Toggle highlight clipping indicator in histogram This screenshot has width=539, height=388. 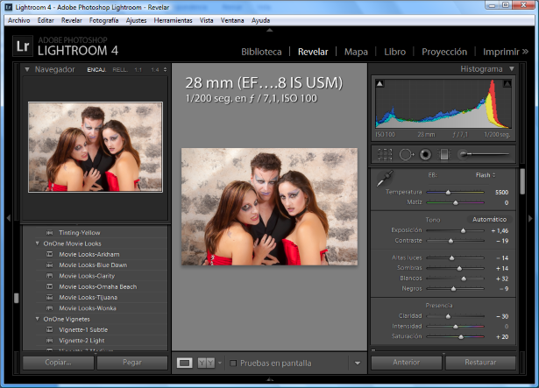[507, 83]
